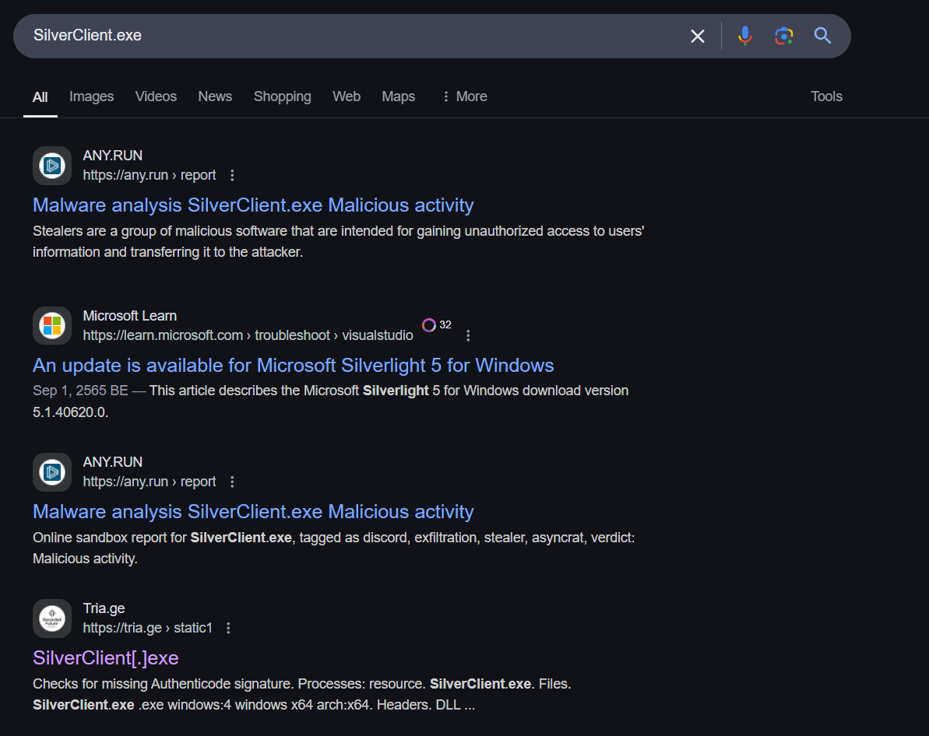929x736 pixels.
Task: Switch to the Images tab
Action: pos(91,96)
